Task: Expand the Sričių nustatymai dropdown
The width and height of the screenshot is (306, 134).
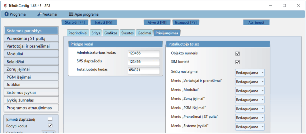Action: [250, 73]
